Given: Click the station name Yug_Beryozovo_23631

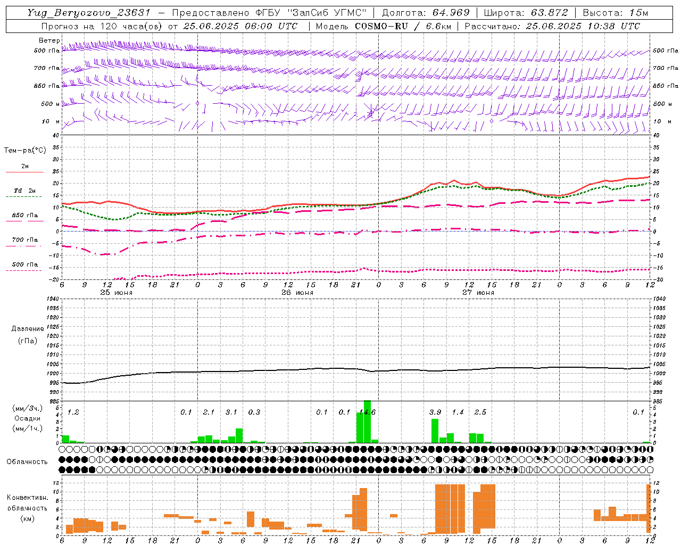Looking at the screenshot, I should (89, 13).
